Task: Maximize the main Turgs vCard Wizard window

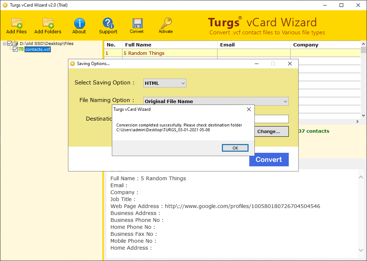Action: [341, 5]
